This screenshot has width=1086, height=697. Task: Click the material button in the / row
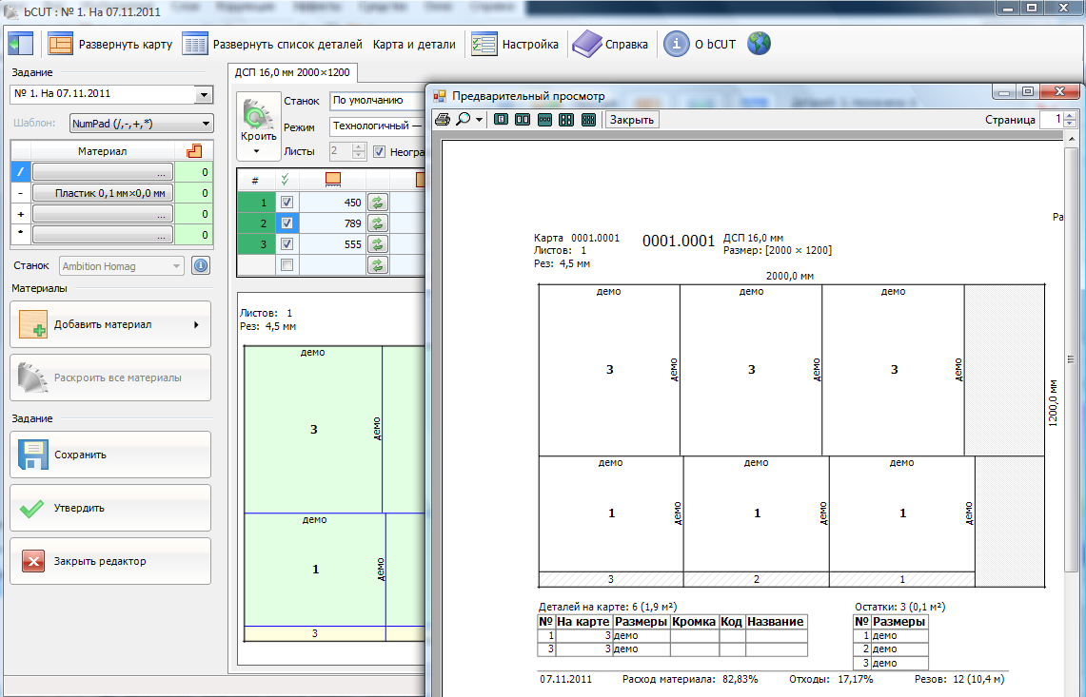point(103,172)
